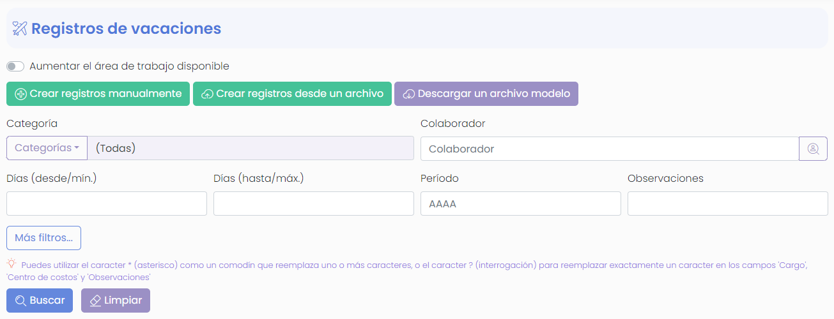The width and height of the screenshot is (834, 319).
Task: Click the airplane icon beside Registros de vacaciones
Action: click(x=20, y=29)
